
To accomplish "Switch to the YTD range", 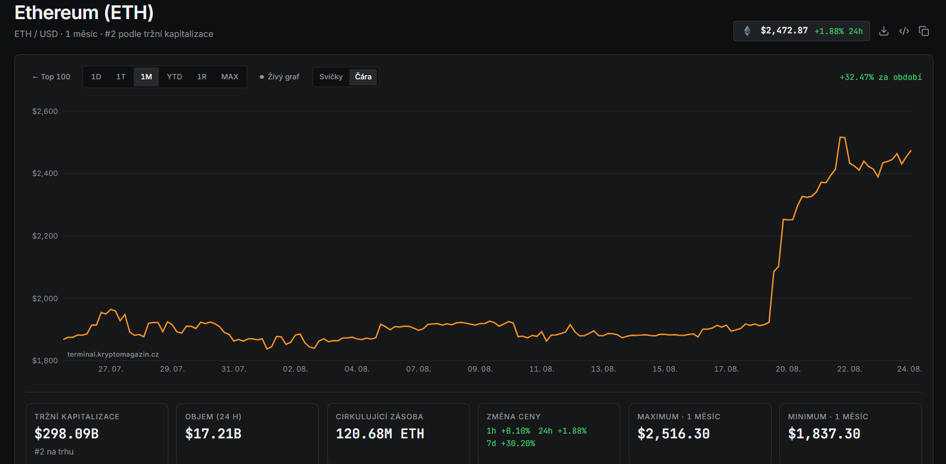I will 174,77.
